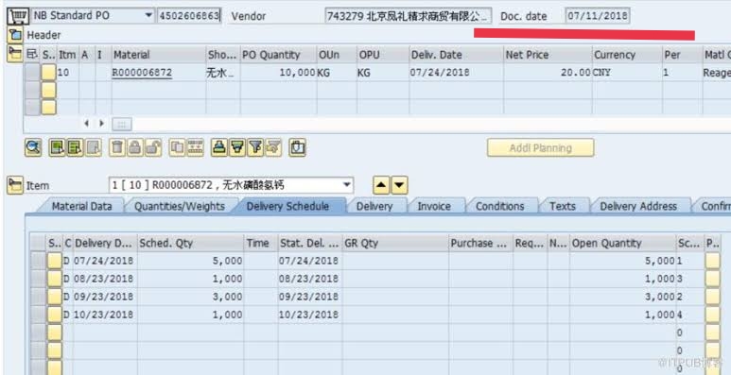
Task: Click the Lock item padlock icon
Action: click(x=134, y=148)
